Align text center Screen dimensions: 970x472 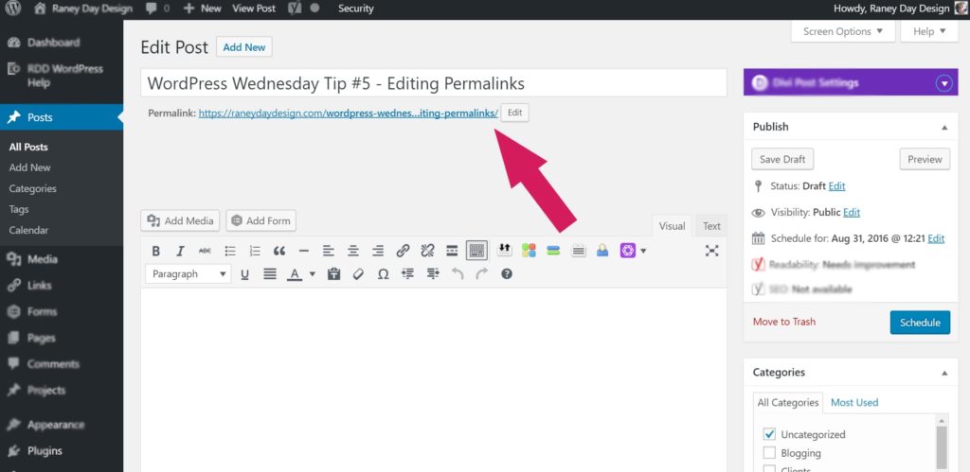tap(353, 251)
